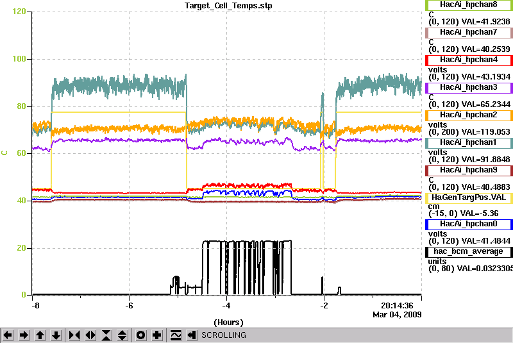Select the orange HacAi_hpchan2 legend entry

point(469,115)
